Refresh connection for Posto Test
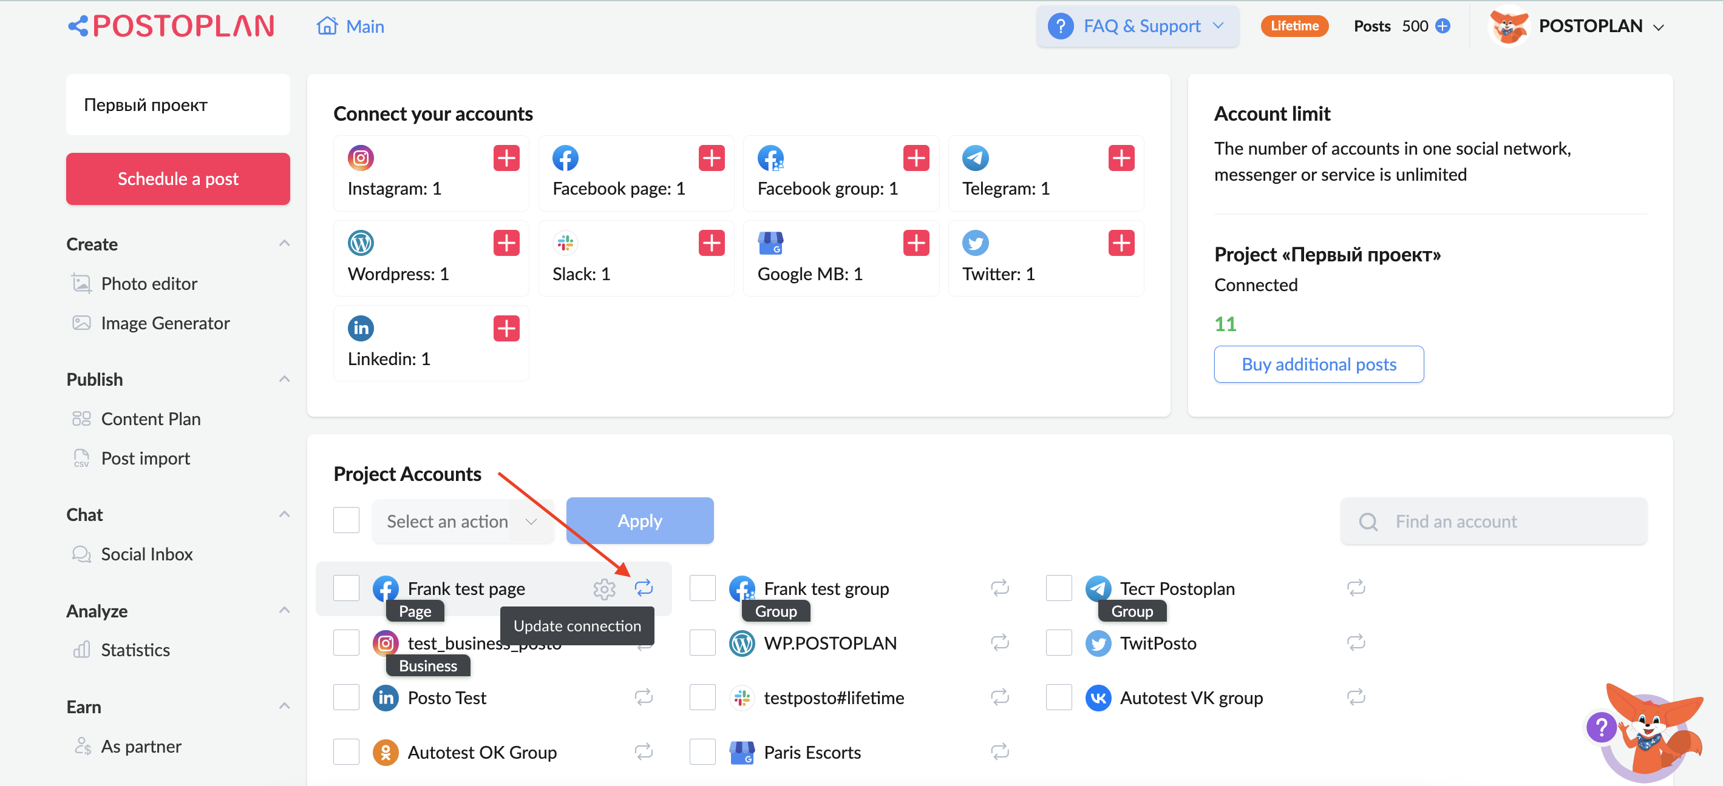The width and height of the screenshot is (1723, 786). pyautogui.click(x=644, y=697)
